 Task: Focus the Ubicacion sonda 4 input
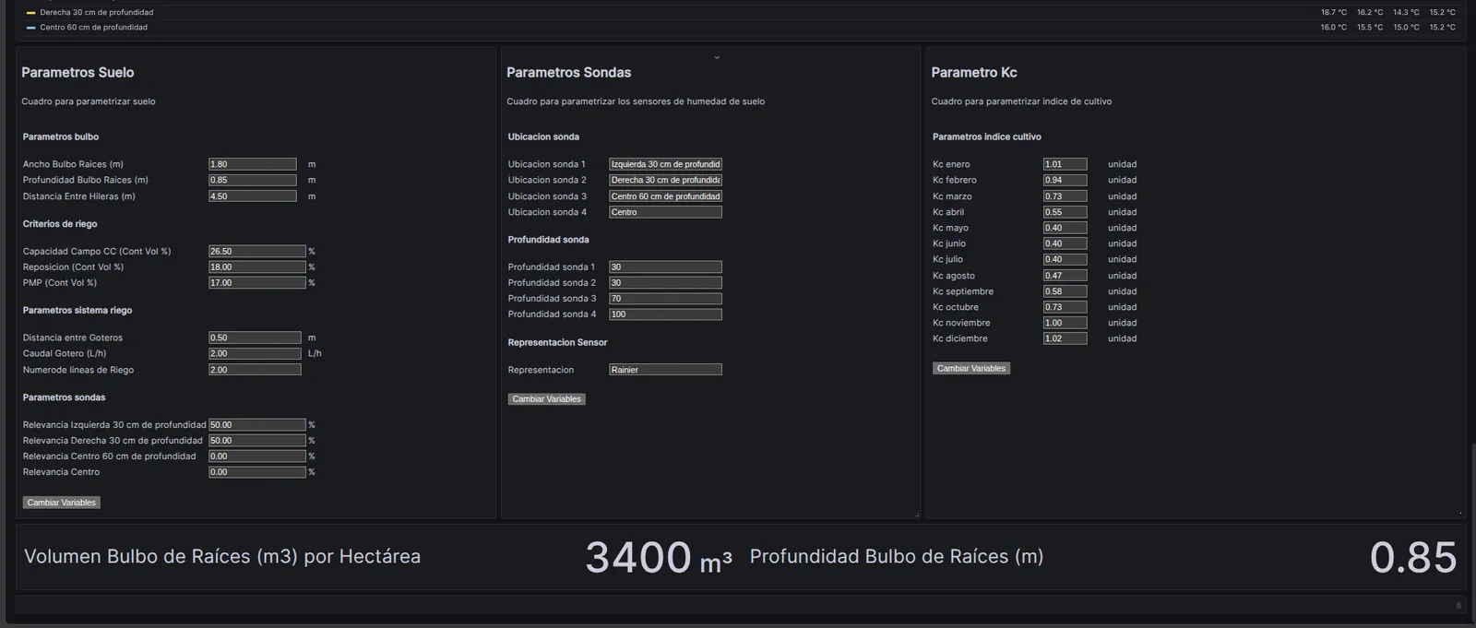[x=665, y=212]
